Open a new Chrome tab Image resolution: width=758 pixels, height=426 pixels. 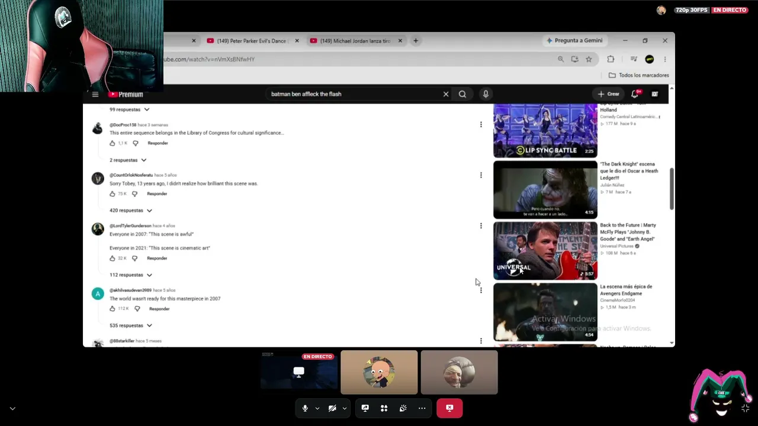point(416,41)
